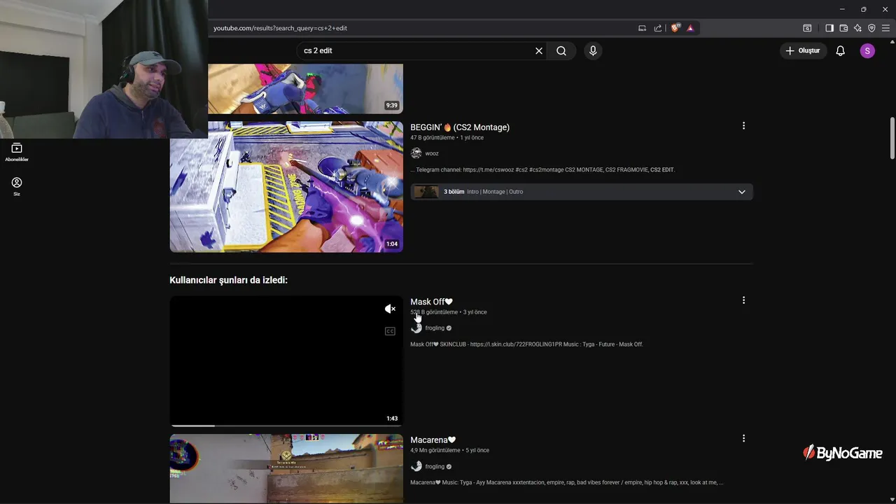Open Siz profile sidebar item
The width and height of the screenshot is (896, 504).
(x=17, y=186)
